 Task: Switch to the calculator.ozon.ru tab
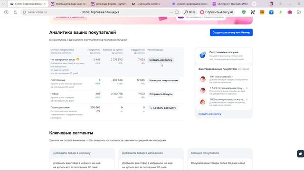tap(149, 4)
